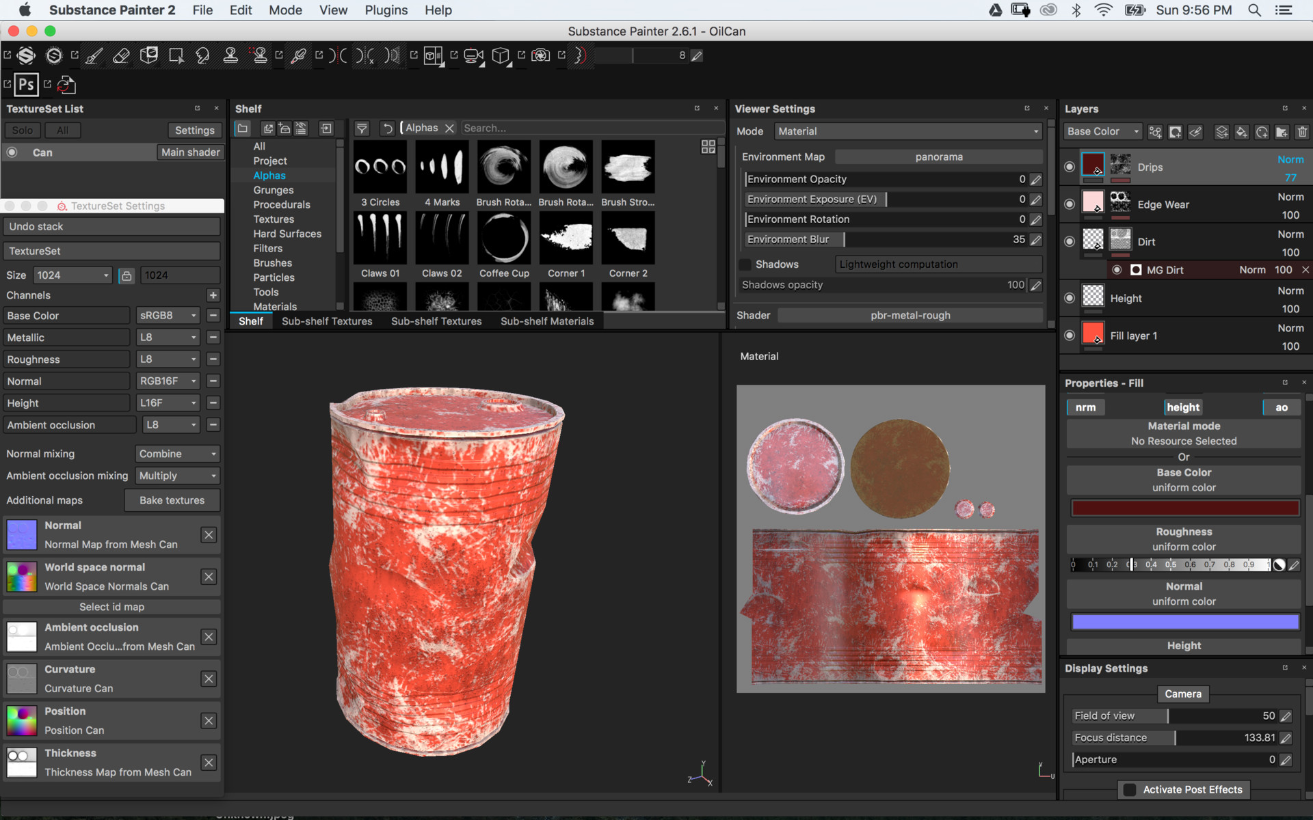Hide the Height layer
The height and width of the screenshot is (820, 1313).
pos(1070,298)
